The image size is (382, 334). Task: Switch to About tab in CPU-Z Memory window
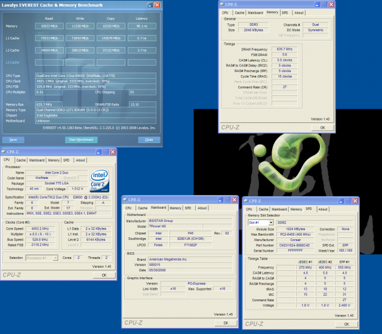(x=299, y=13)
